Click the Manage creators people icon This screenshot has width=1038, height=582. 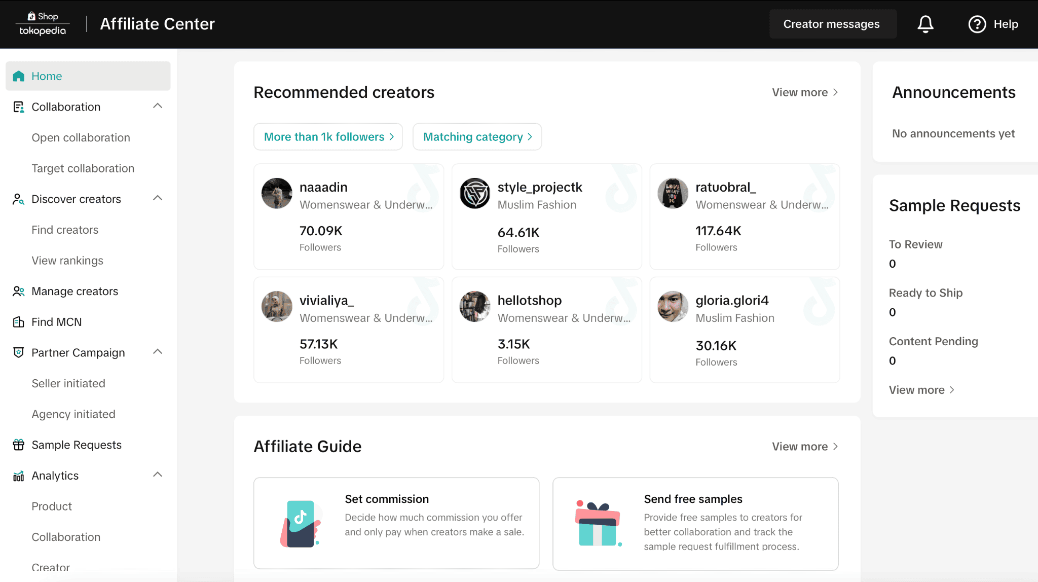(19, 292)
